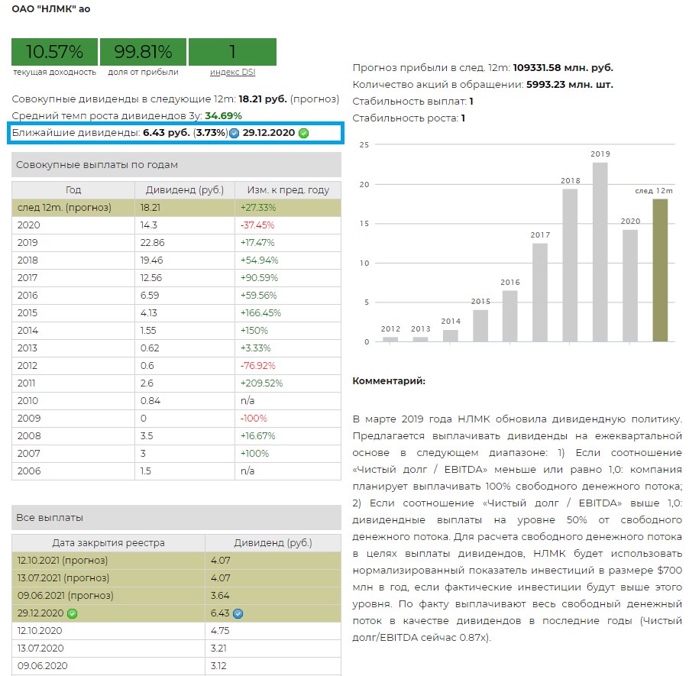
Task: Click the 2020 bar in dividend chart
Action: tap(630, 286)
